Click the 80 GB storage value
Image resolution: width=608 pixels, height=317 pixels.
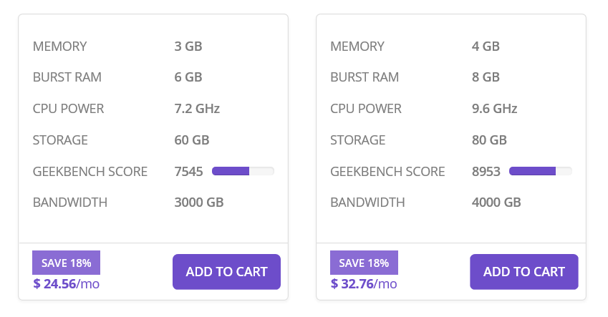tap(489, 140)
